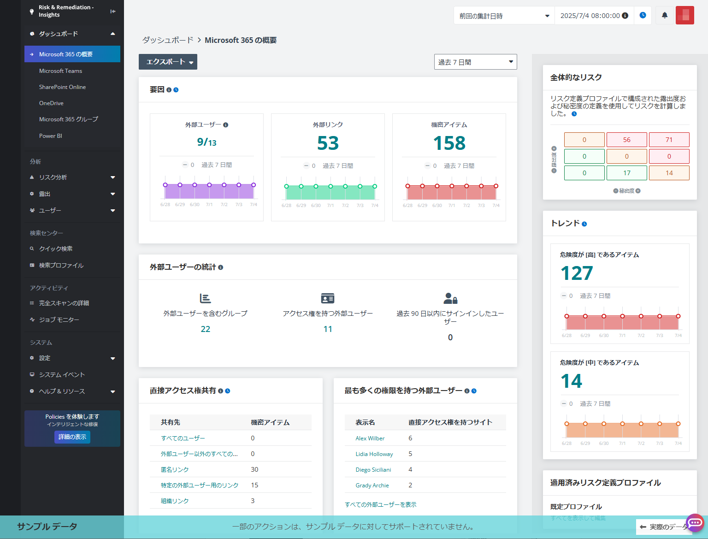This screenshot has width=708, height=539.
Task: Open the すべての外部ユーザーを表示 link
Action: tap(380, 505)
